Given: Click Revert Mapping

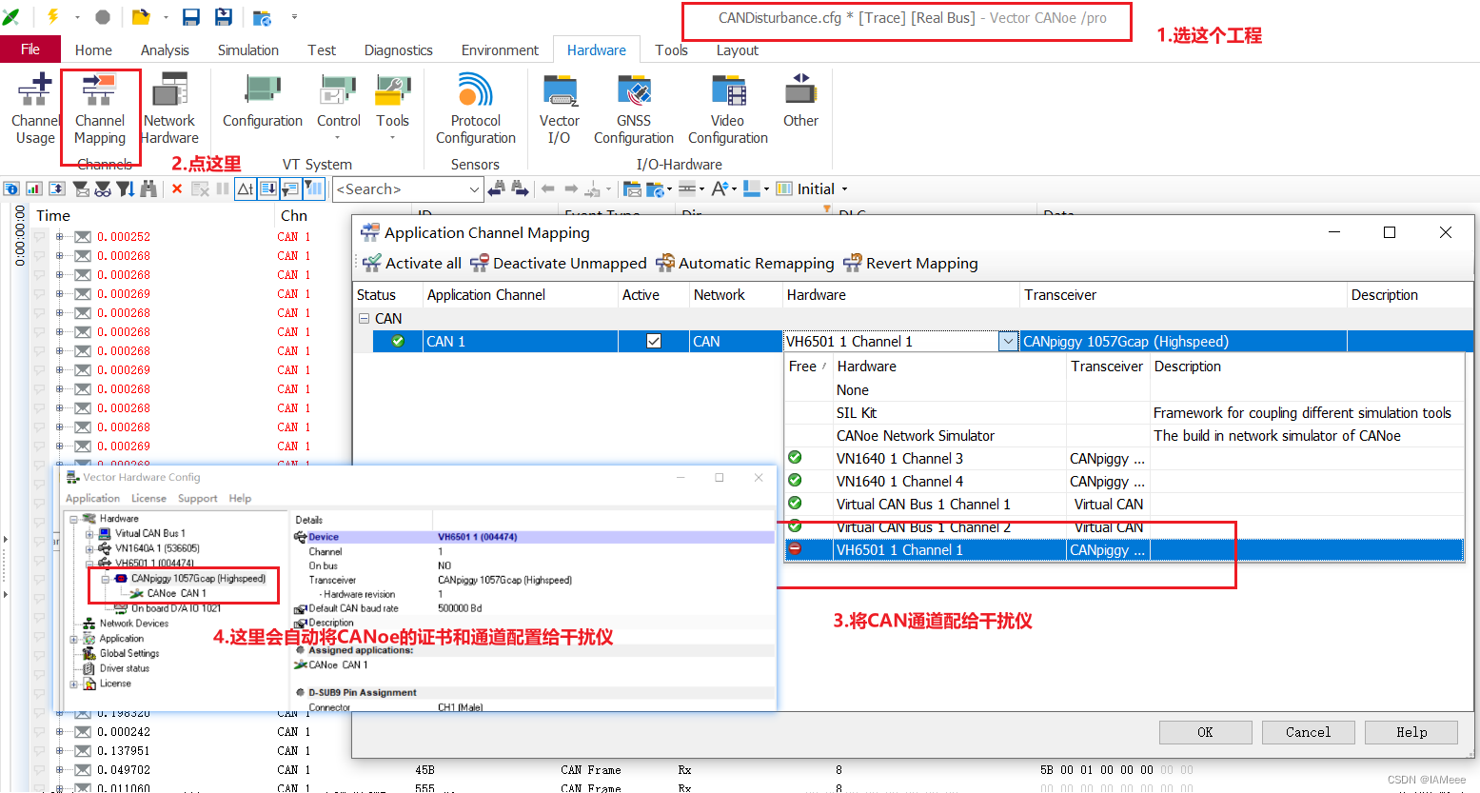Looking at the screenshot, I should click(x=911, y=264).
